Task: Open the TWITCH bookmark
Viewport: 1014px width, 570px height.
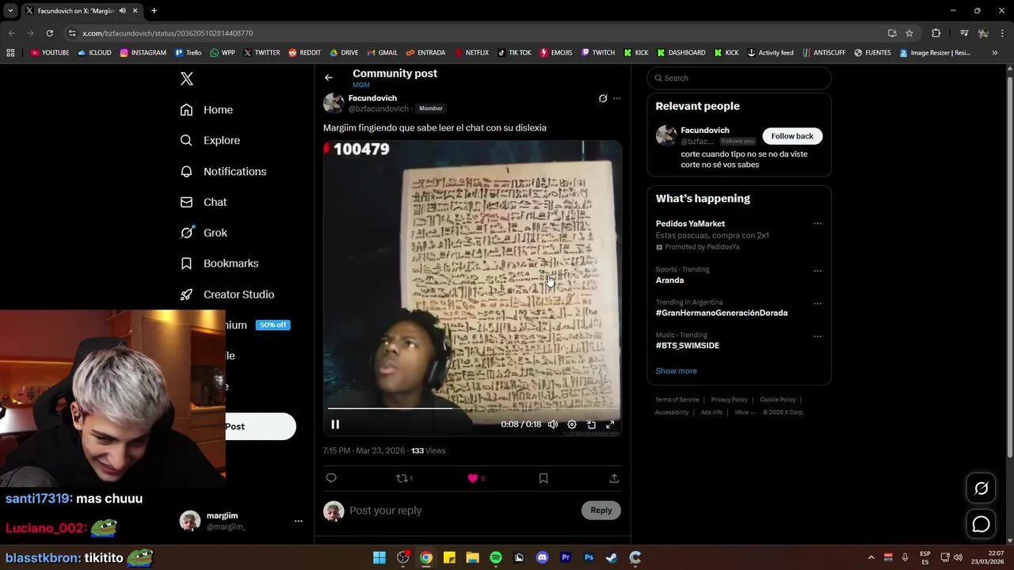Action: [598, 53]
